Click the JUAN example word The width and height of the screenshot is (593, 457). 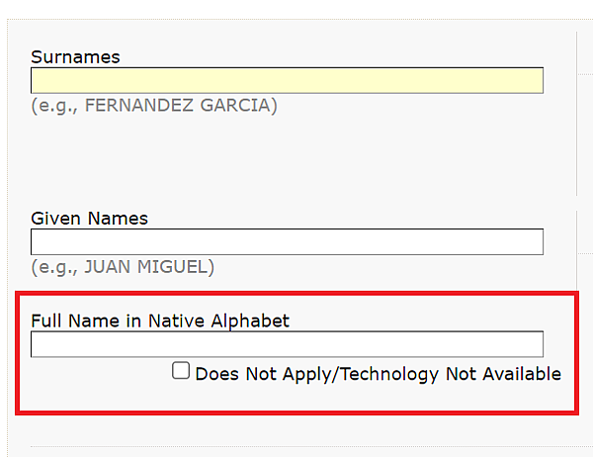click(x=107, y=267)
